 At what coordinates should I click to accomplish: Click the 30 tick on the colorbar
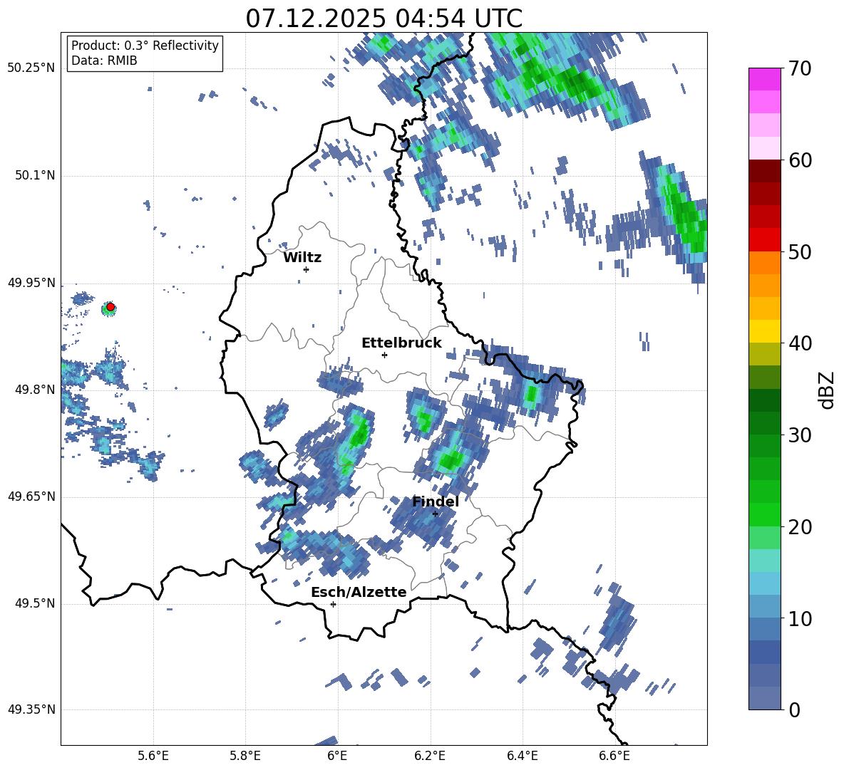point(800,435)
